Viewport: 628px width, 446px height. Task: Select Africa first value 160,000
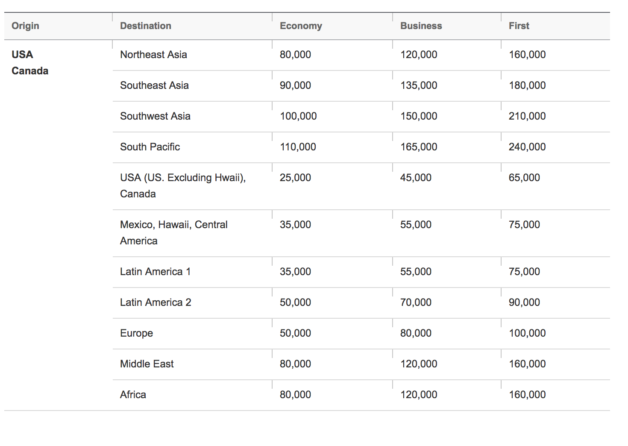tap(527, 395)
